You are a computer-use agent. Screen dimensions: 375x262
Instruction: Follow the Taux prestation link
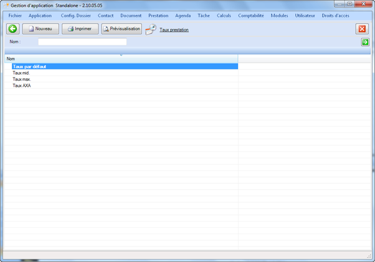coord(174,30)
